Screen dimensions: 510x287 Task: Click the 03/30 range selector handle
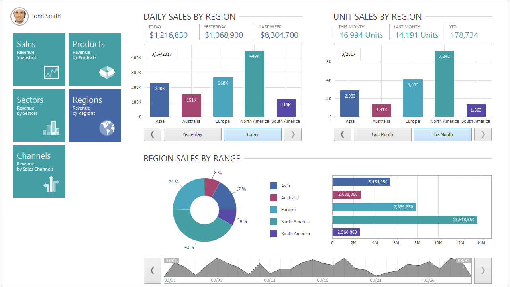click(464, 261)
